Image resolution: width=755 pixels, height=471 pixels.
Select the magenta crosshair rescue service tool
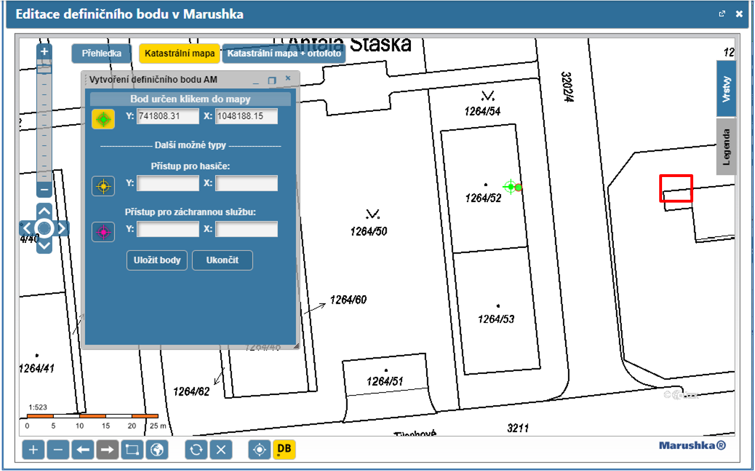pos(103,232)
